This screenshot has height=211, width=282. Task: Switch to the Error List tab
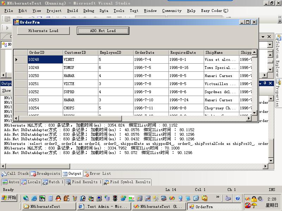(98, 173)
